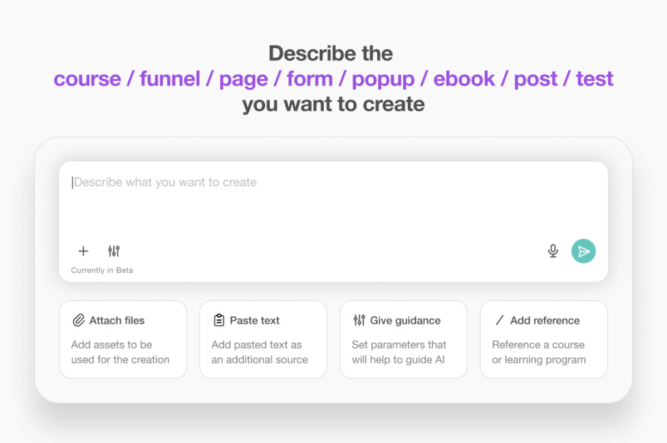
Task: Click the purple word form
Action: [309, 79]
